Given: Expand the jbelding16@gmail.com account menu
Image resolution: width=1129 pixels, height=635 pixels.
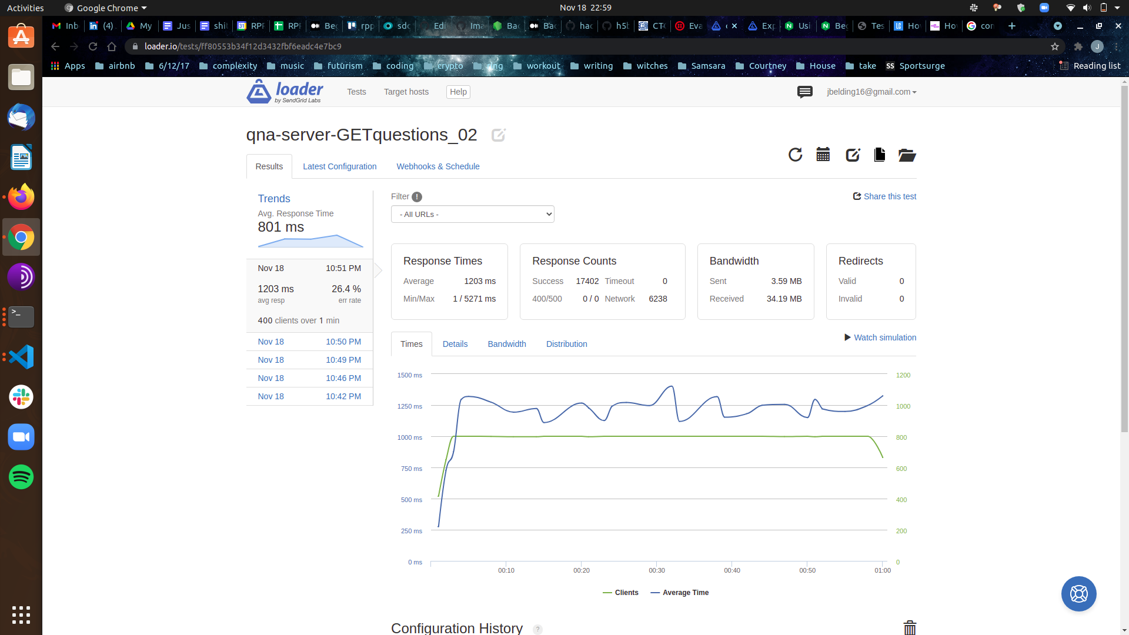Looking at the screenshot, I should tap(871, 92).
